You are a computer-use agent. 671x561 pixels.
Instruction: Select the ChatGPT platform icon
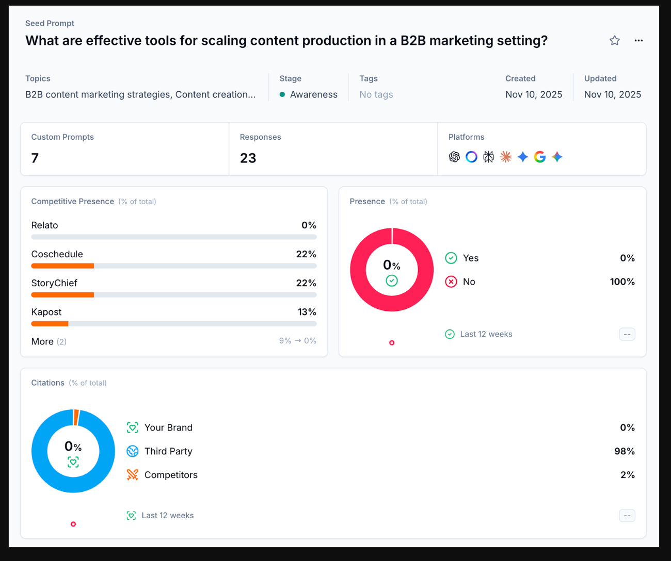click(x=454, y=157)
